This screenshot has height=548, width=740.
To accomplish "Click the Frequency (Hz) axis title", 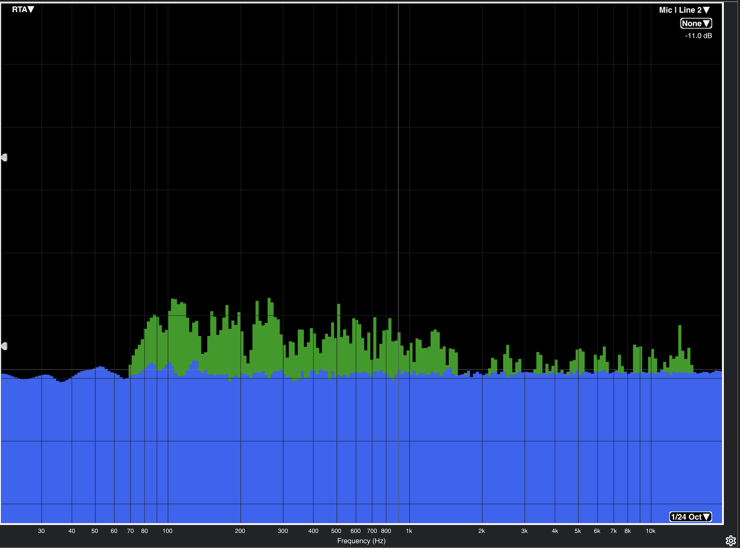I will click(x=361, y=541).
